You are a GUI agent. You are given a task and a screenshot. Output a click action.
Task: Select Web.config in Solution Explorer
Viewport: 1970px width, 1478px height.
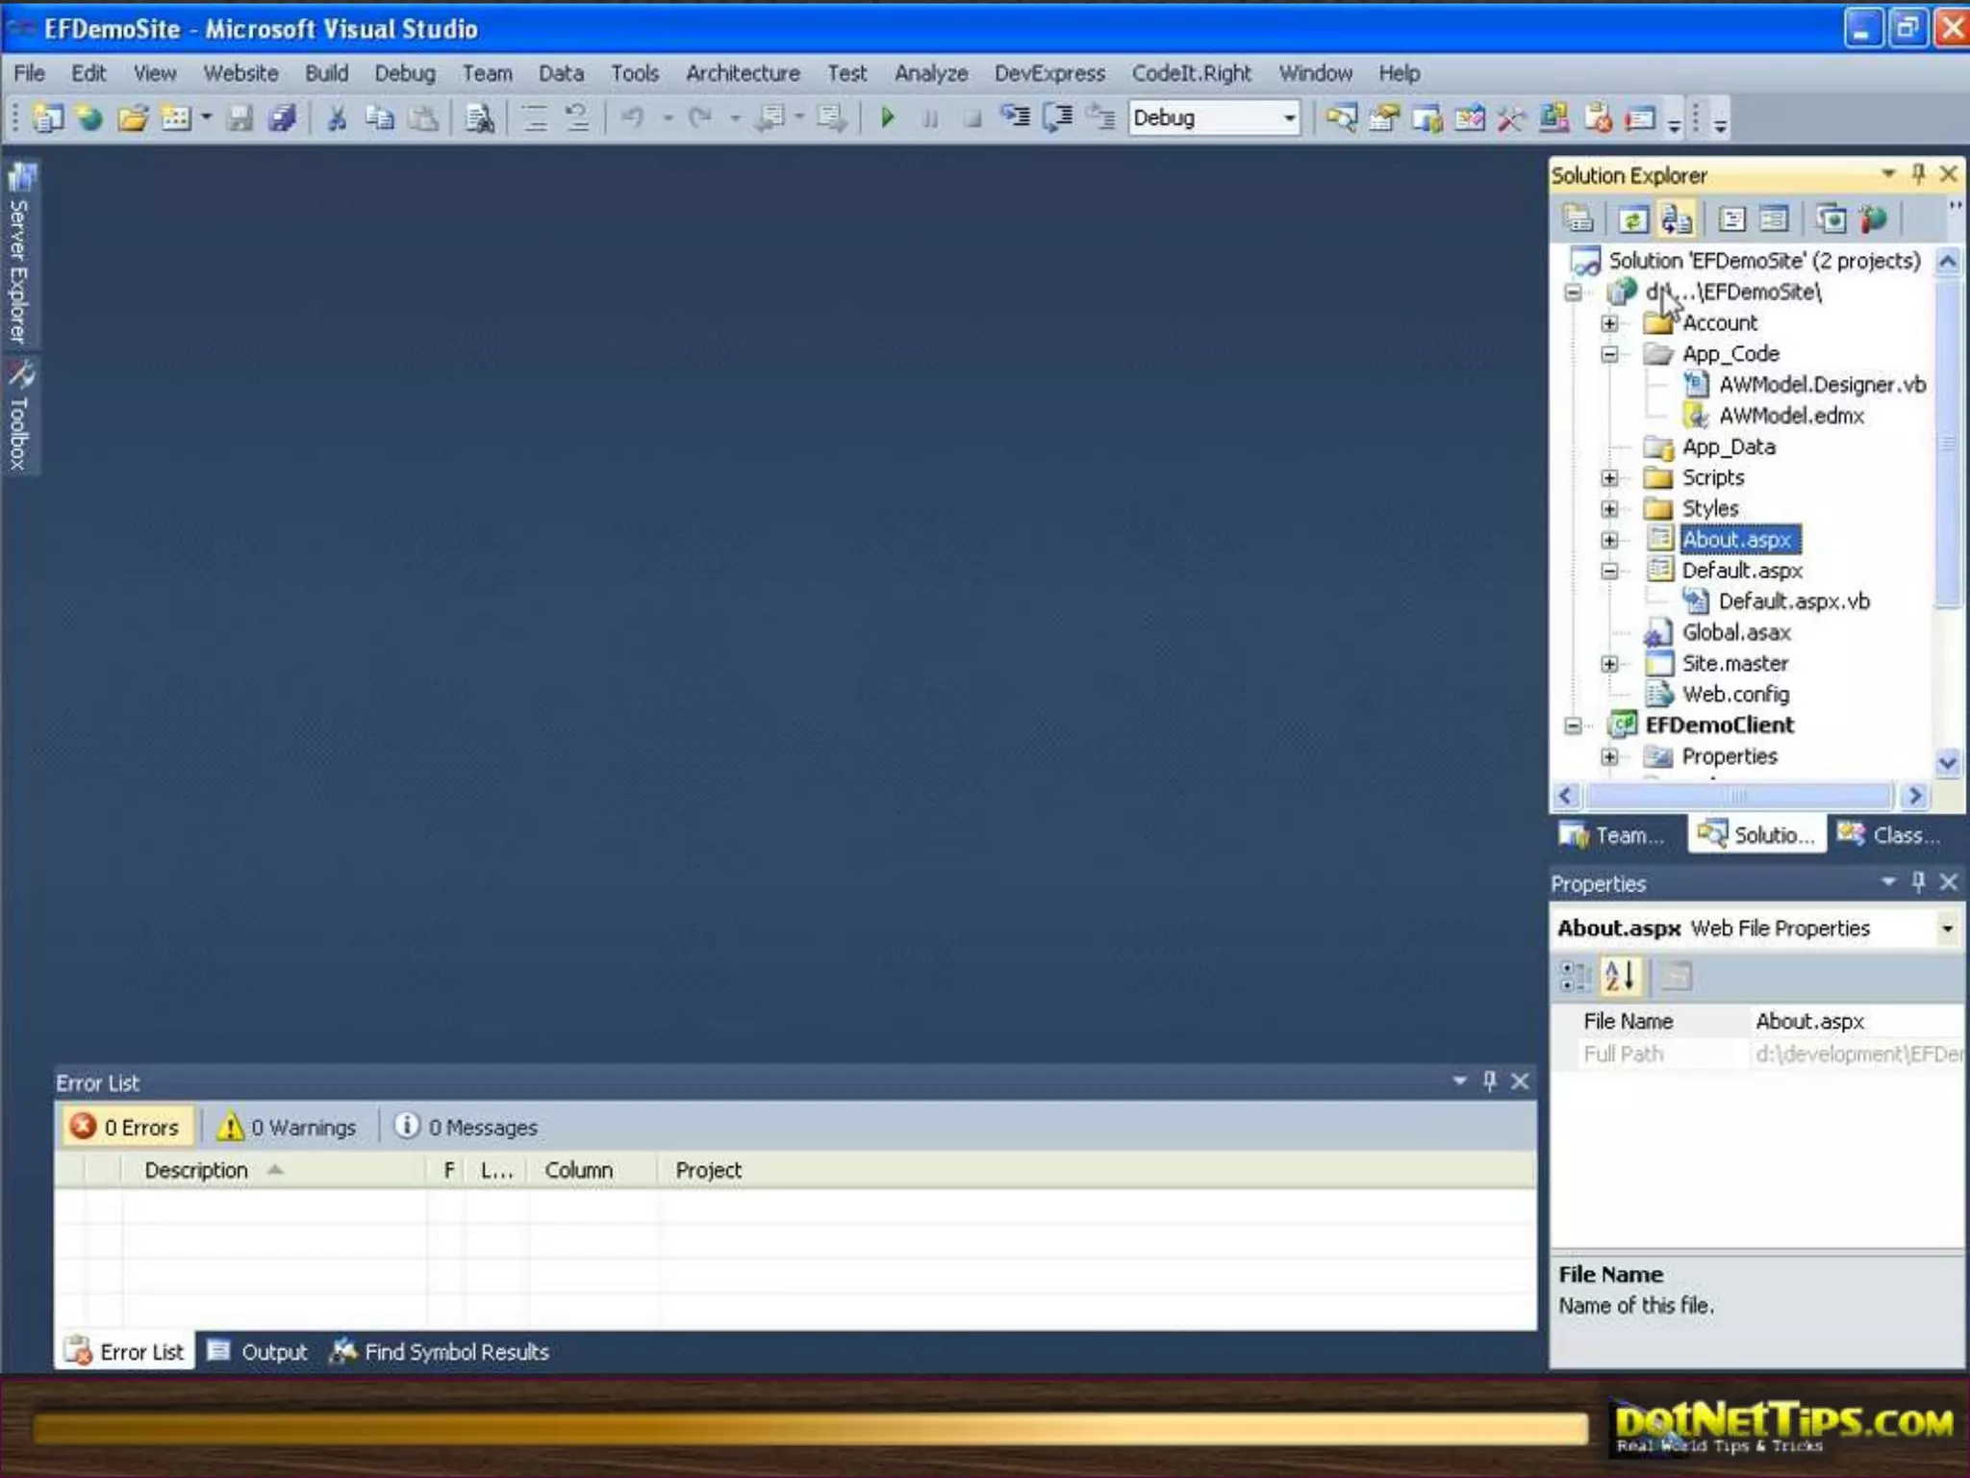pos(1735,695)
